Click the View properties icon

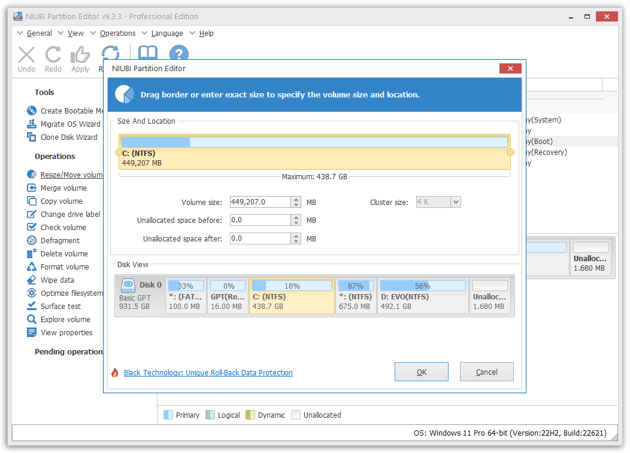coord(32,332)
